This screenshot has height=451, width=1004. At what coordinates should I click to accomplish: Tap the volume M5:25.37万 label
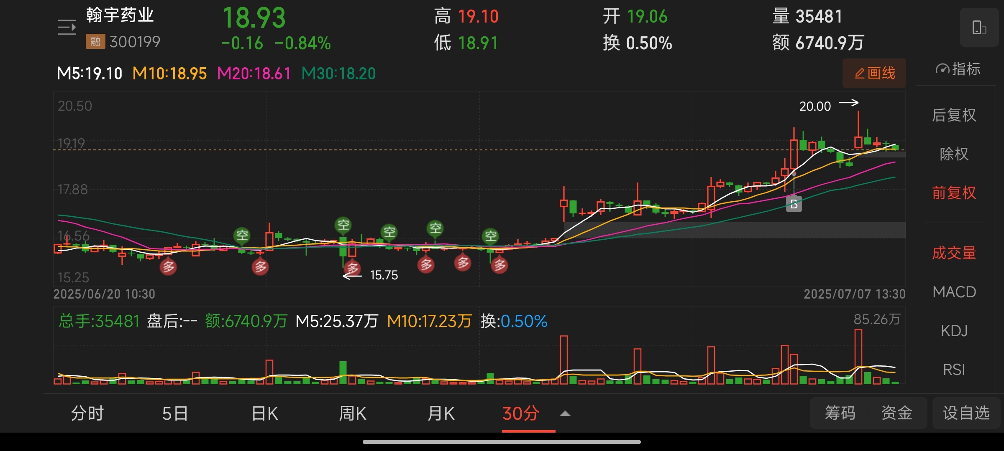pos(336,321)
